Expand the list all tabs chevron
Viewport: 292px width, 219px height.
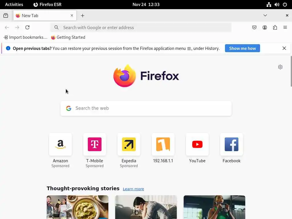tap(265, 15)
